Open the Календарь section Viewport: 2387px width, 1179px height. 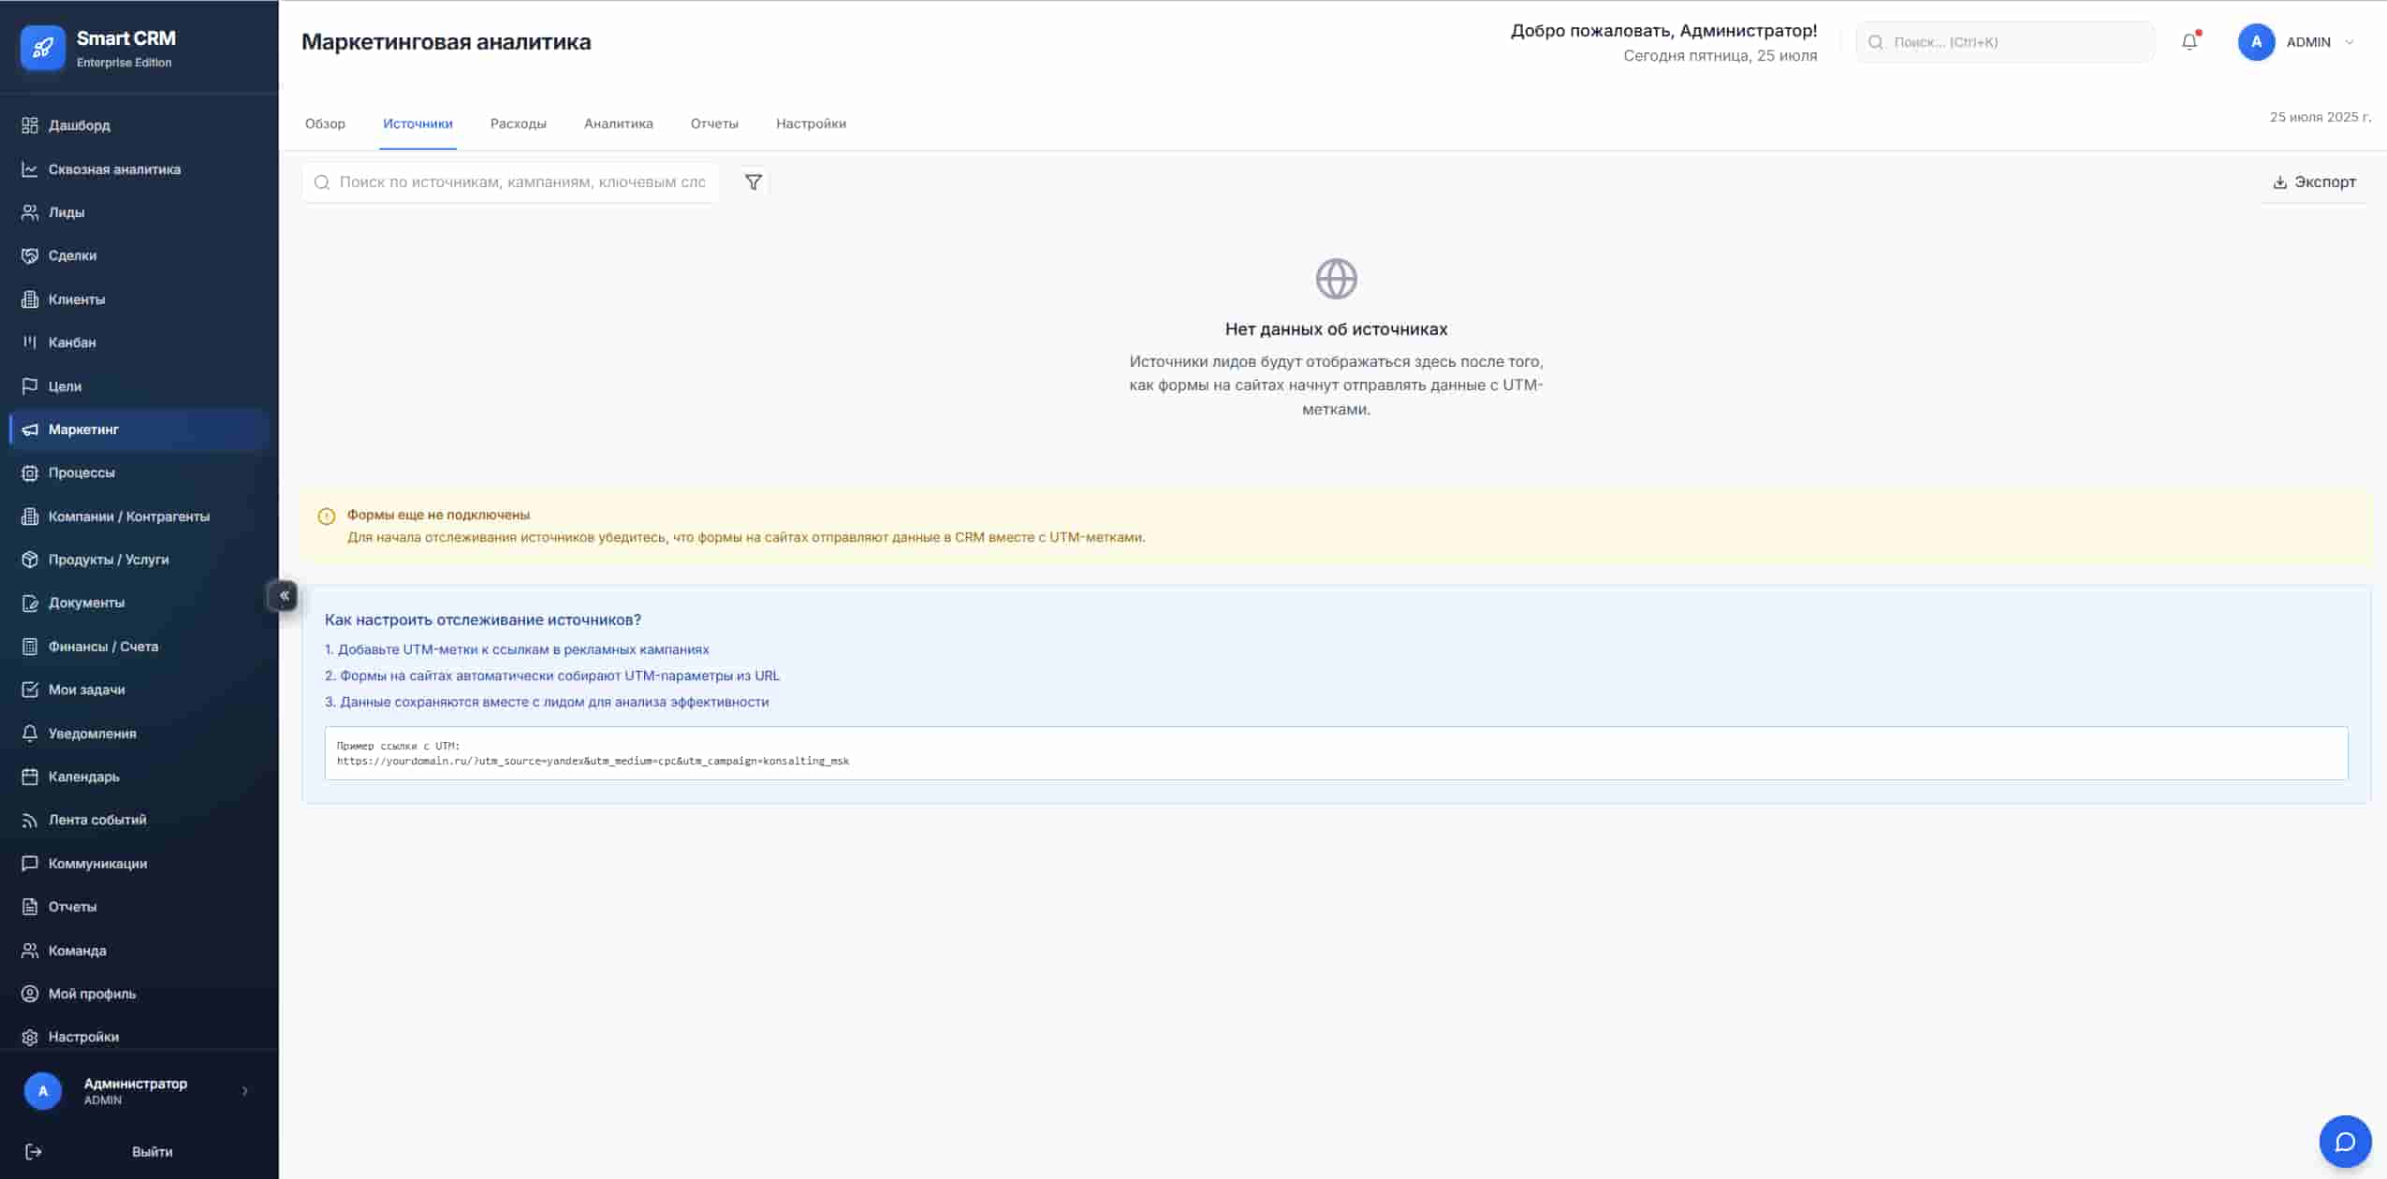click(x=83, y=776)
